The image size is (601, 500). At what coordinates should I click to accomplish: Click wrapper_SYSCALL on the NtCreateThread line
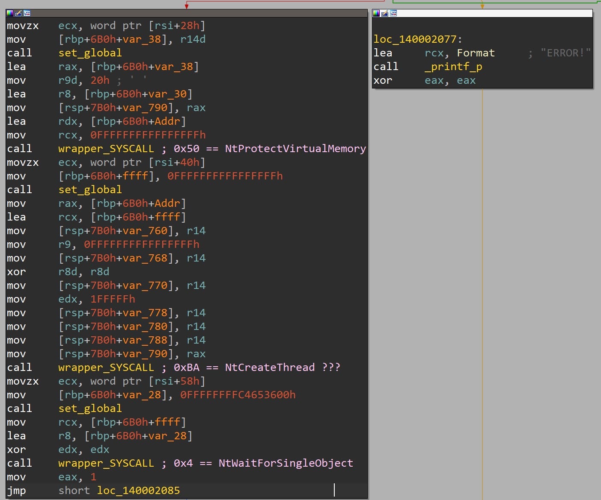[106, 368]
